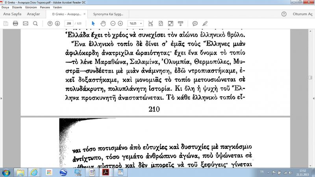Open File Explorer from taskbar
Screen dimensions: 315x177
coord(20,173)
